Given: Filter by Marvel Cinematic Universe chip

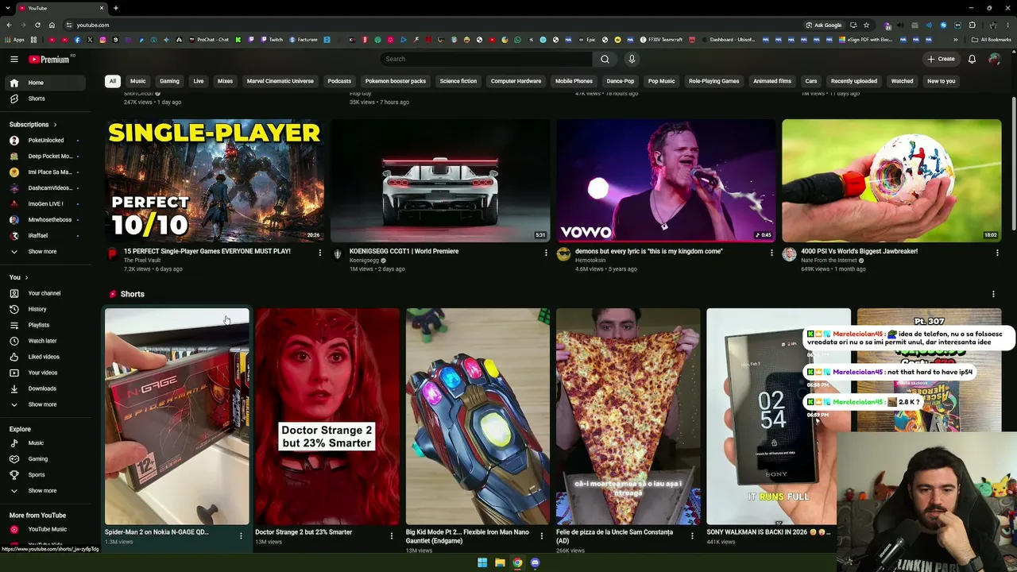Looking at the screenshot, I should (x=280, y=81).
